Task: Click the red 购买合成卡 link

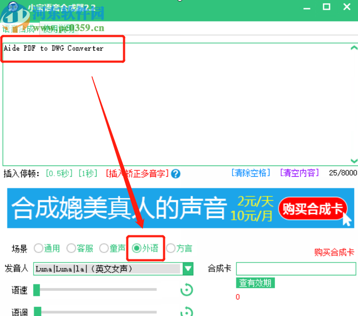Action: pos(334,252)
